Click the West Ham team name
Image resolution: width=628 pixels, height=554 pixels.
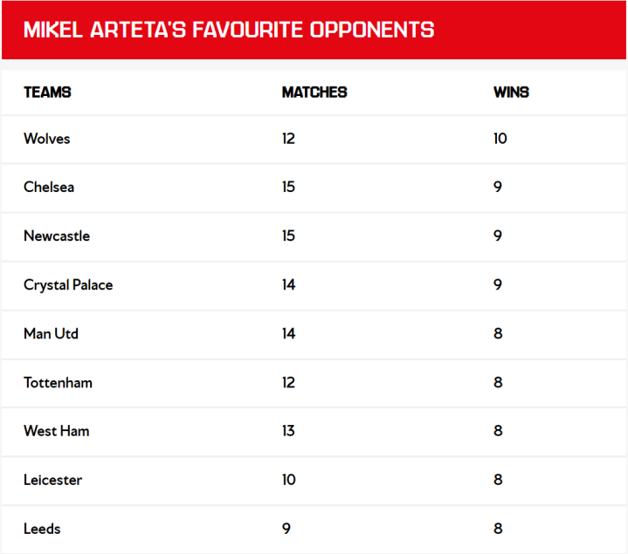point(57,431)
